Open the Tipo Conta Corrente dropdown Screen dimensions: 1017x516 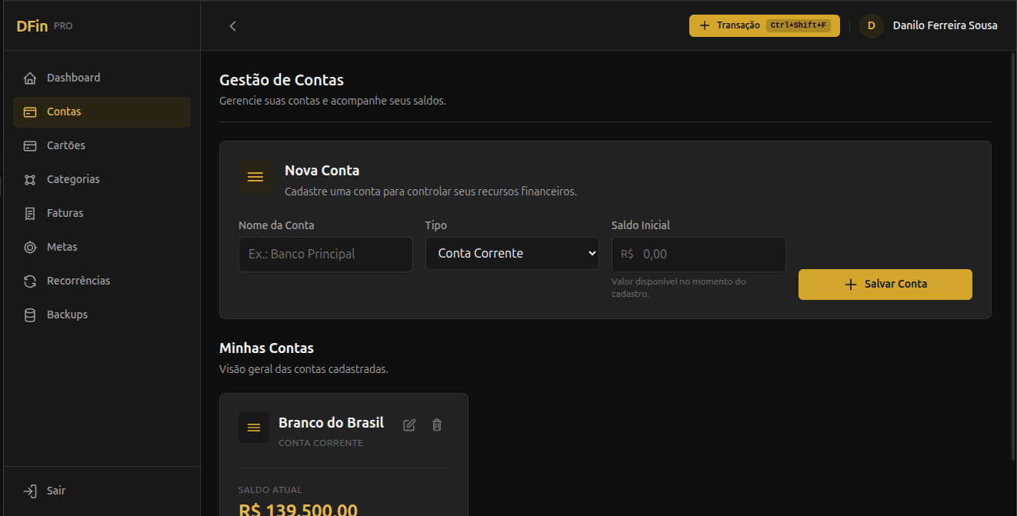point(512,253)
